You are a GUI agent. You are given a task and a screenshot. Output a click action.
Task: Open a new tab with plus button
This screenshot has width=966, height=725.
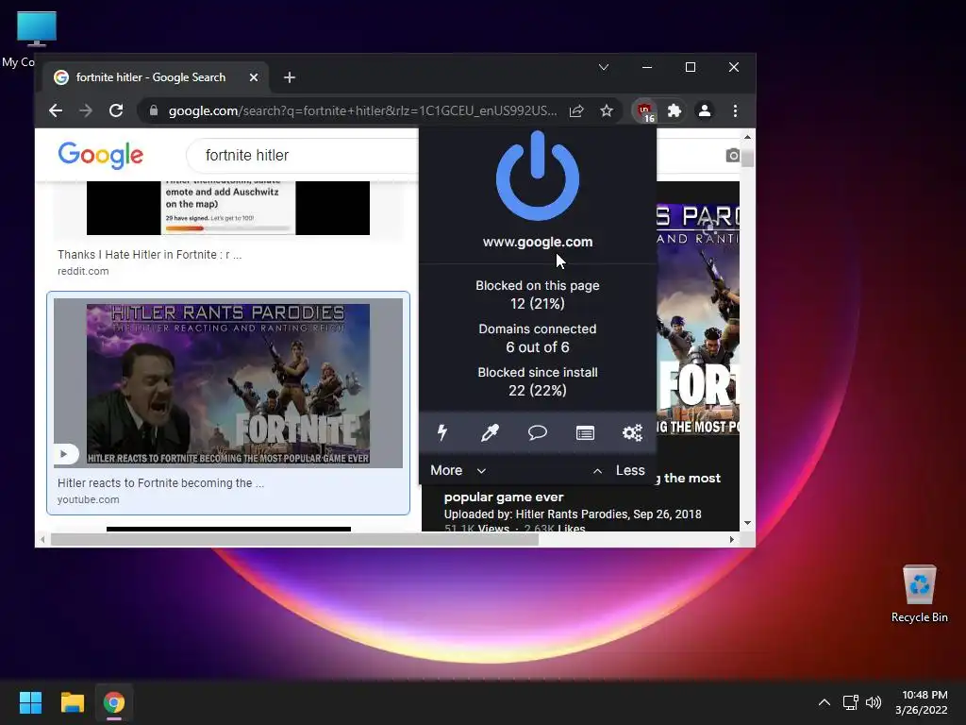(290, 77)
